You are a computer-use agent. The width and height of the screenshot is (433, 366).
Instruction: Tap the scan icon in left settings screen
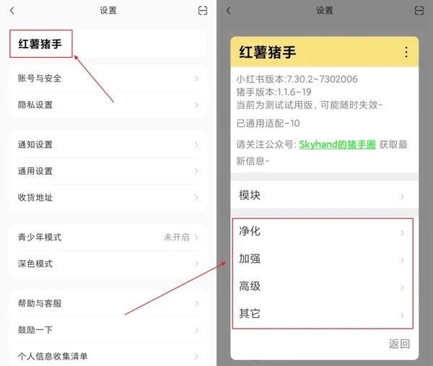203,11
